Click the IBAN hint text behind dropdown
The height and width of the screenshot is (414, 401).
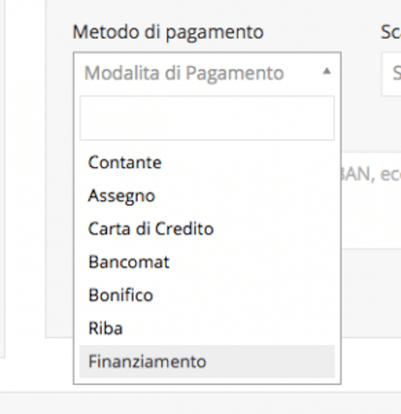coord(370,175)
